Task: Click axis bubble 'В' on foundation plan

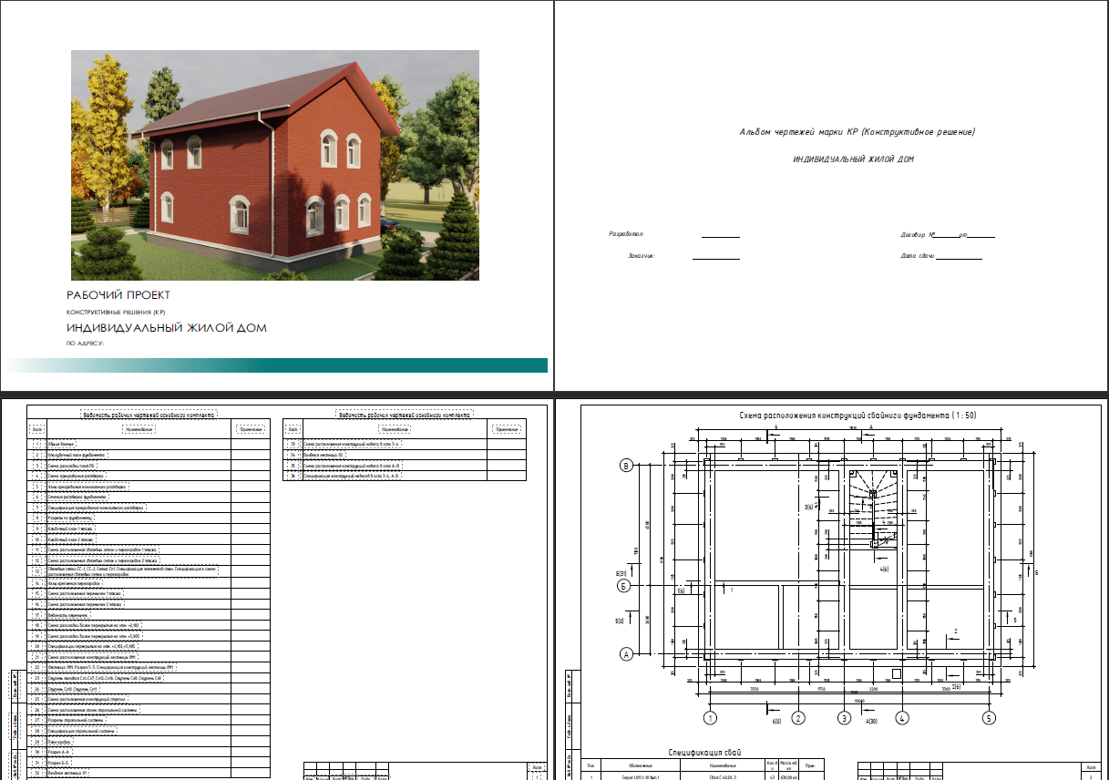Action: pos(626,466)
